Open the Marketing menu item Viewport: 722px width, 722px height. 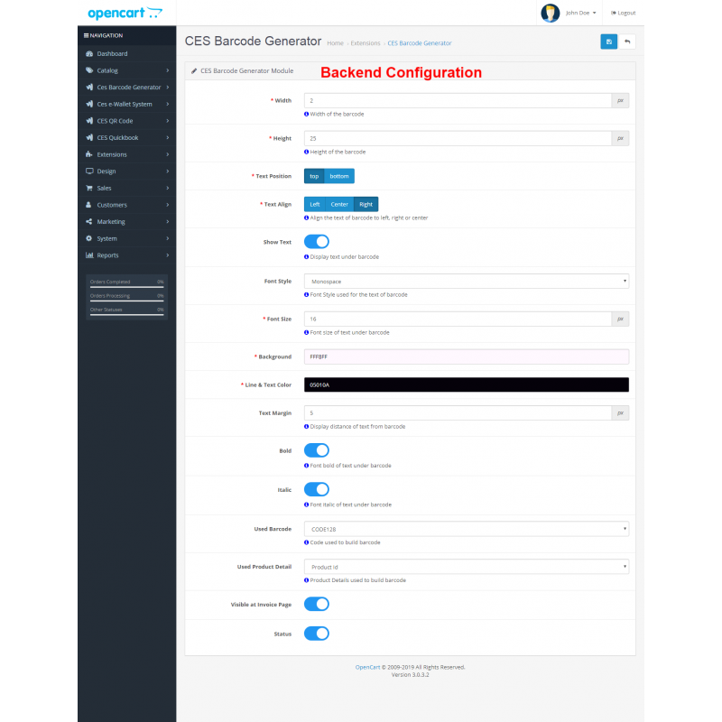pos(126,221)
